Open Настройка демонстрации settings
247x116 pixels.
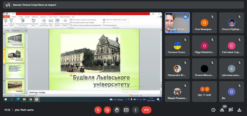coord(44,22)
